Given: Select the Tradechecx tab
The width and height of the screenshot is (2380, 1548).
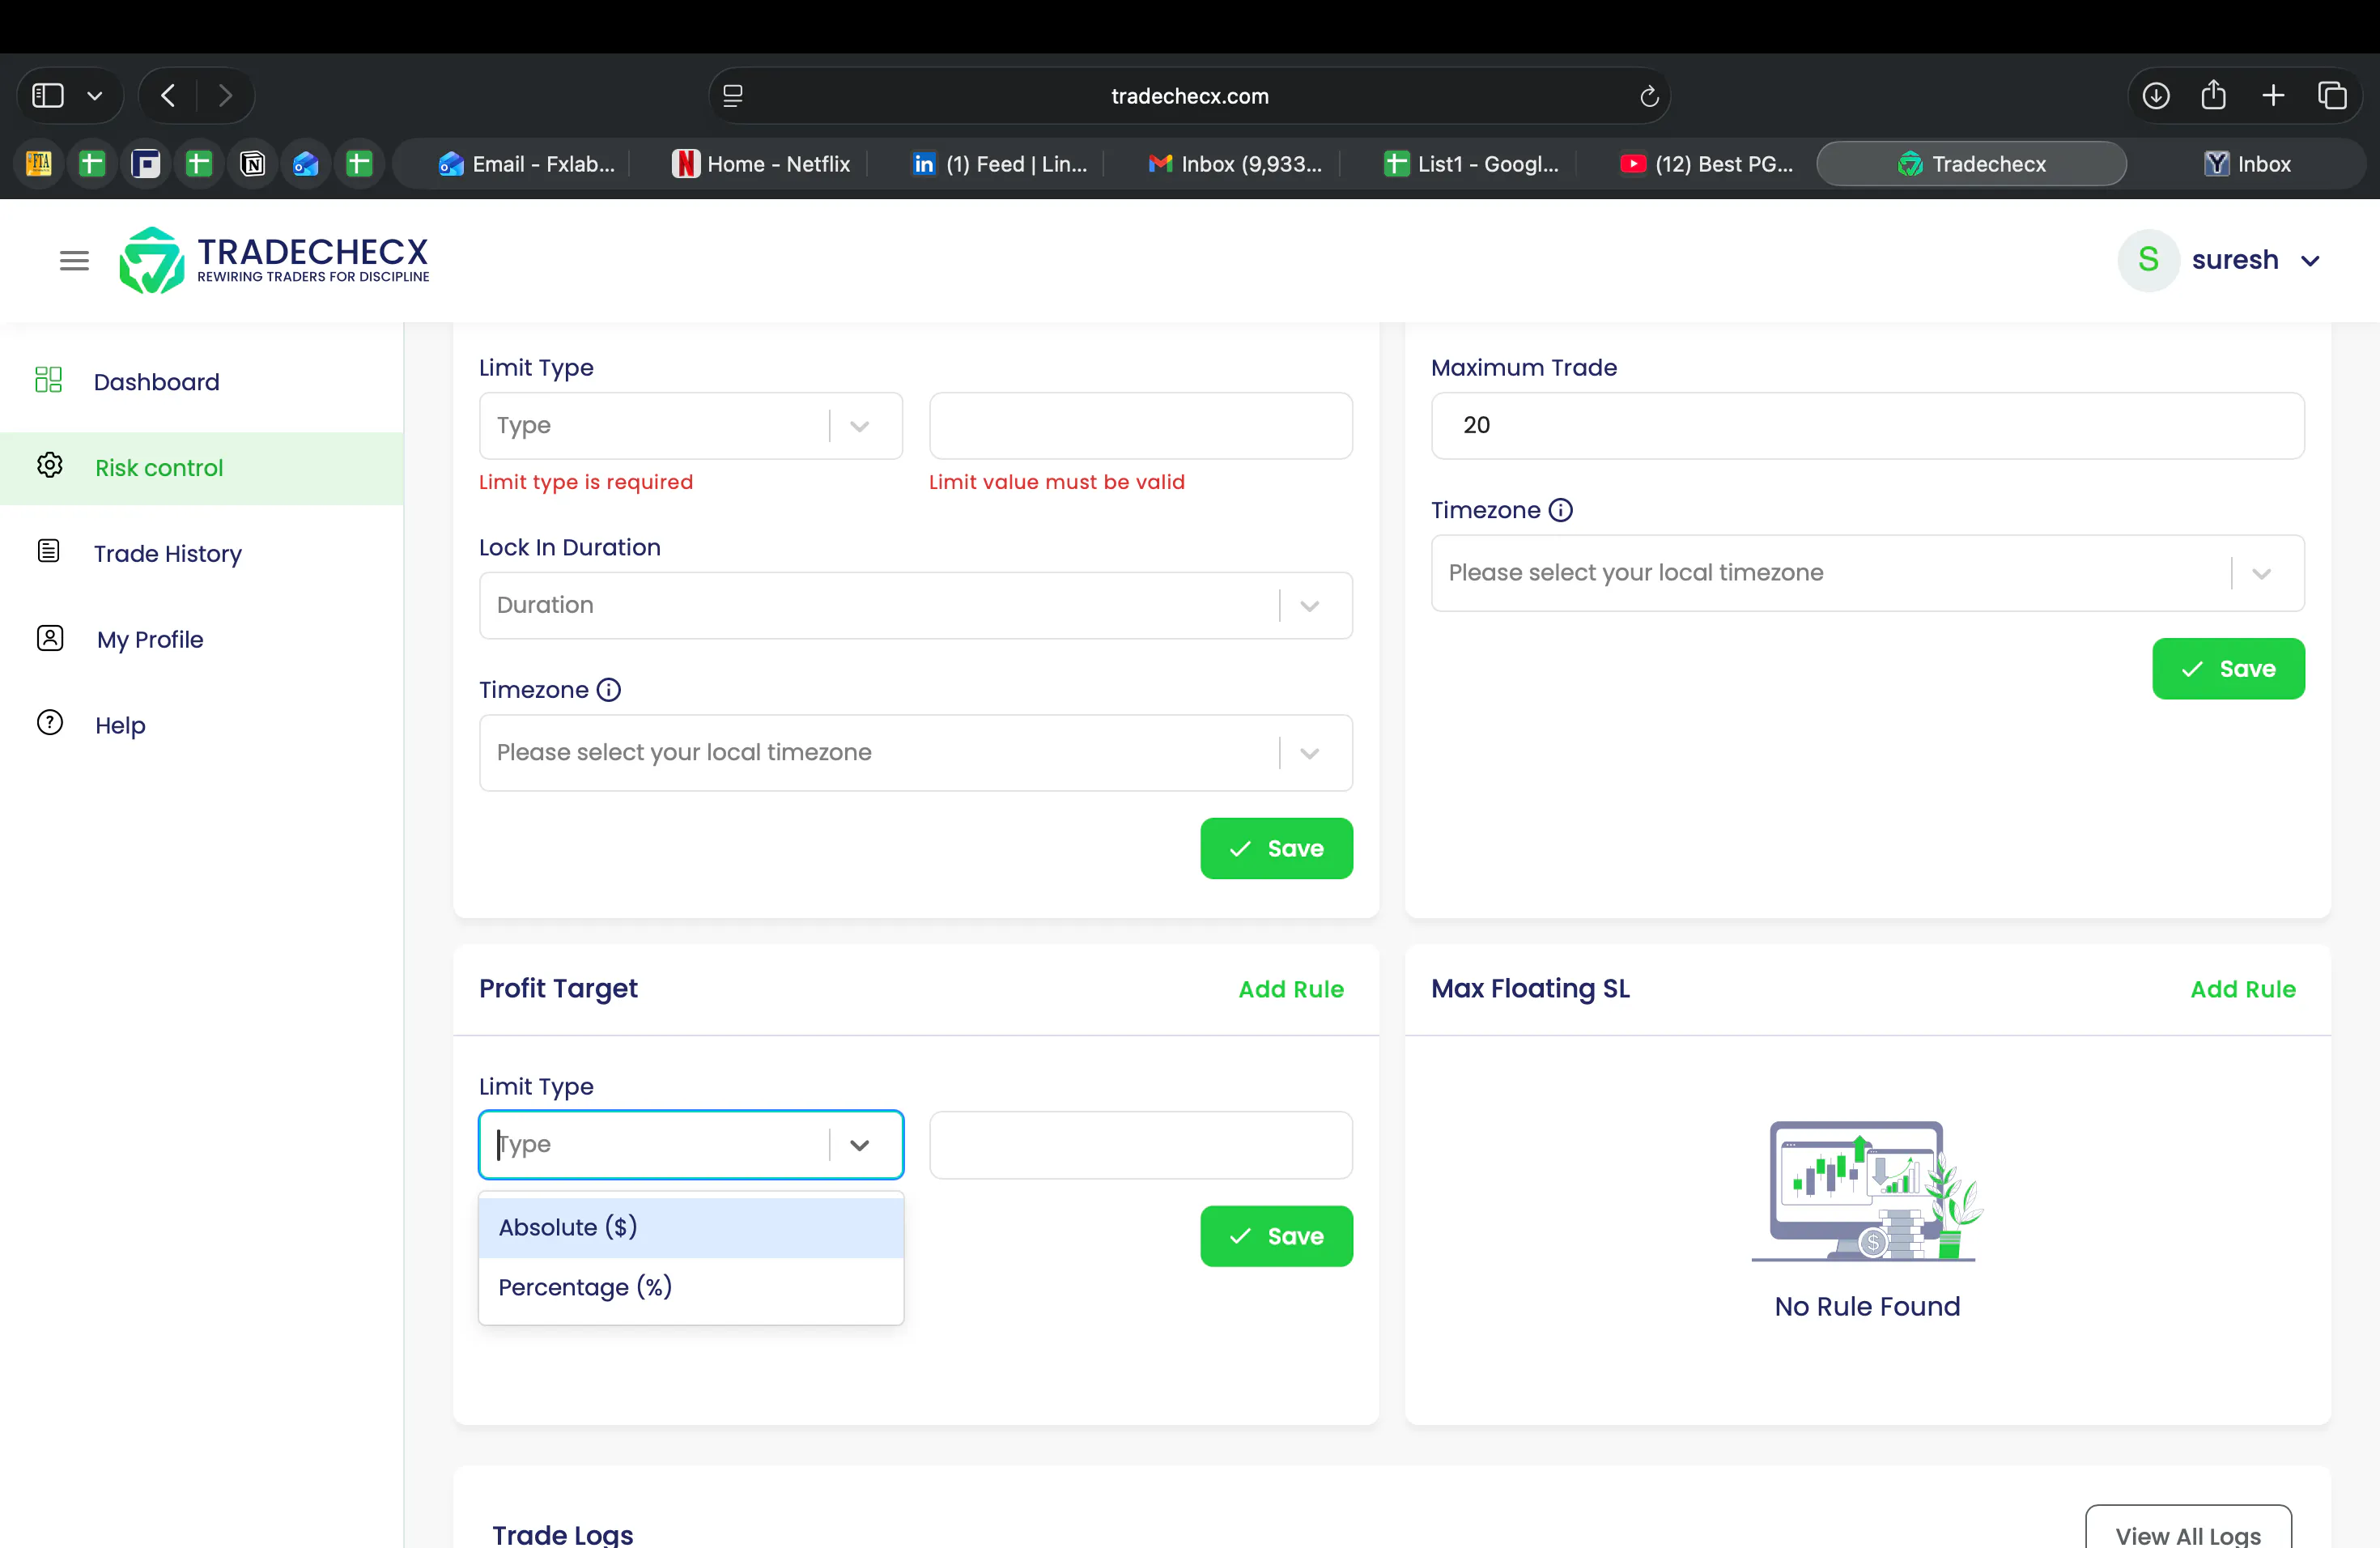Looking at the screenshot, I should coord(1971,164).
